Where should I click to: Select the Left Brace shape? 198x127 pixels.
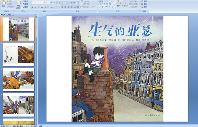tap(110, 7)
